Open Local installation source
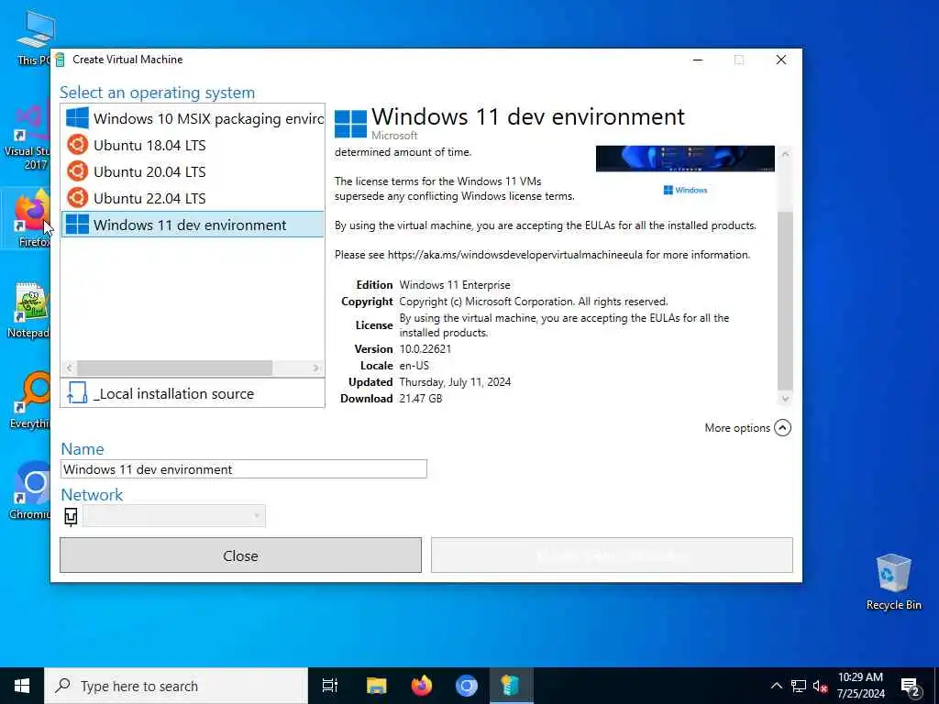Screen dimensions: 939x704 coord(193,393)
